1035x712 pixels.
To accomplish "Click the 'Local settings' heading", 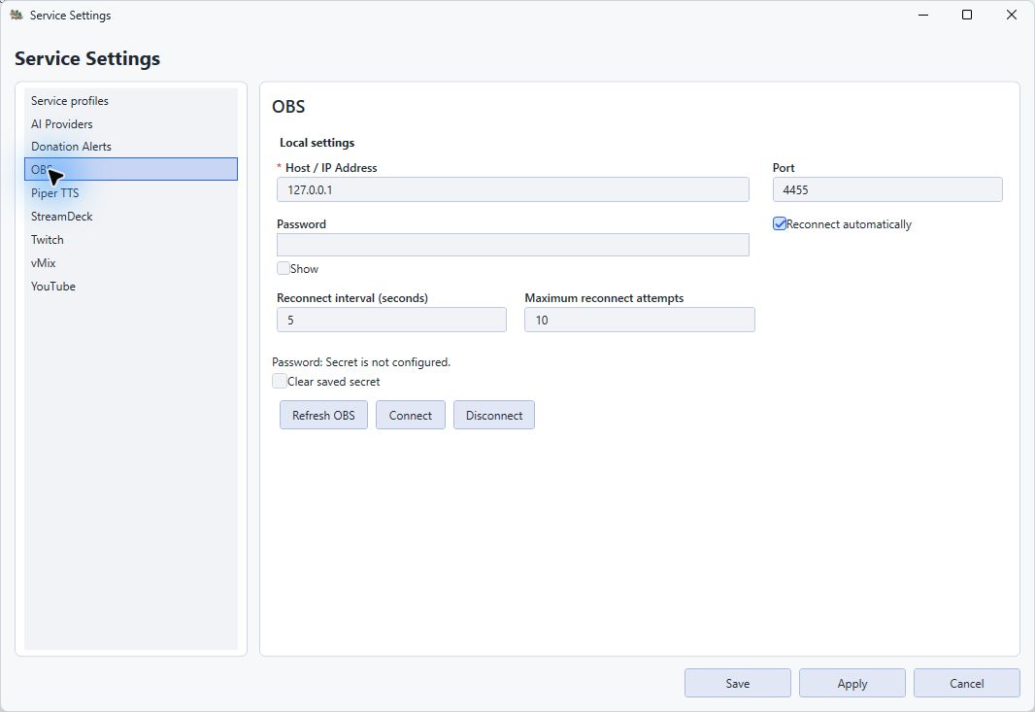I will click(317, 143).
